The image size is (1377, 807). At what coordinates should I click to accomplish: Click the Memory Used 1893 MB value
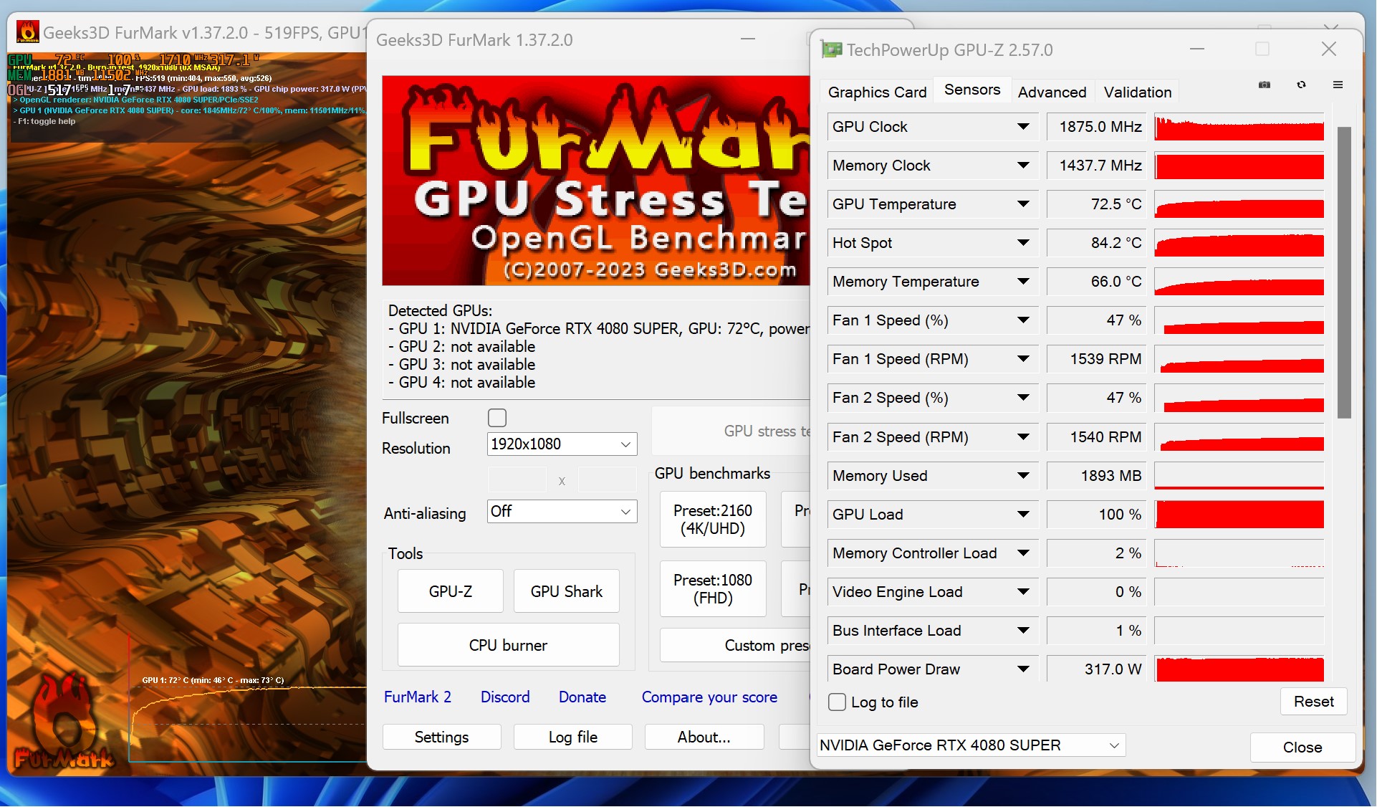pyautogui.click(x=1096, y=476)
